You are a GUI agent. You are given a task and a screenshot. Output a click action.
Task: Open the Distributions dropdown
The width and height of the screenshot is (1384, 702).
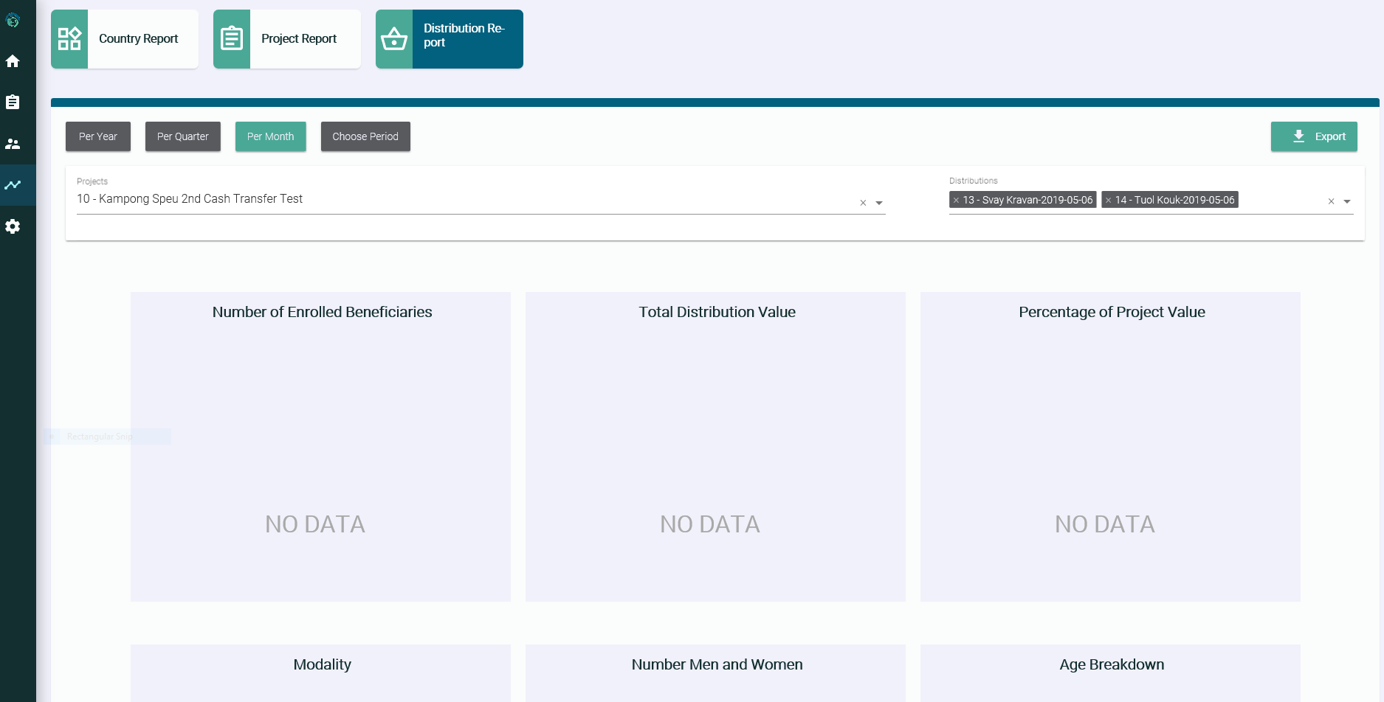pos(1348,201)
